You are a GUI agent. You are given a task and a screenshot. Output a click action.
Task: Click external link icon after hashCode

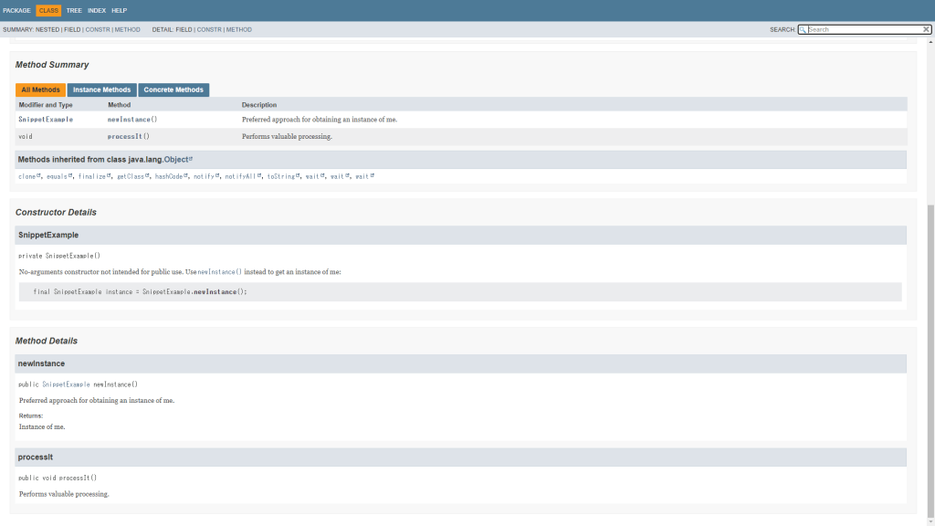click(185, 175)
